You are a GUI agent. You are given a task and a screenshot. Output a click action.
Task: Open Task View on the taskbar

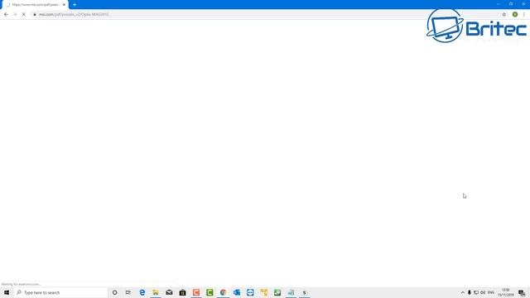coord(128,292)
